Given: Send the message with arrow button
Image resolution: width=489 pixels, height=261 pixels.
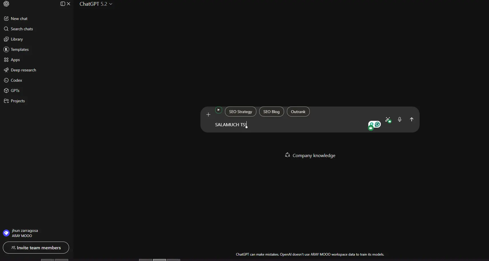Looking at the screenshot, I should coord(412,119).
